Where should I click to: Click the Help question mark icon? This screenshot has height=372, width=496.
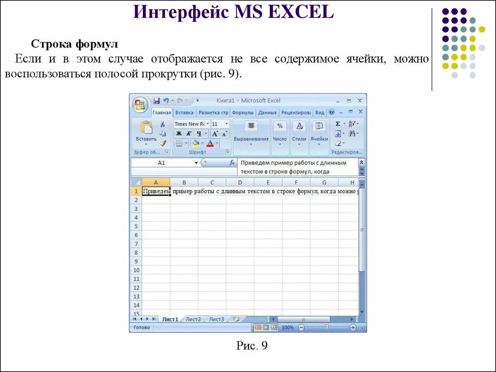point(331,112)
